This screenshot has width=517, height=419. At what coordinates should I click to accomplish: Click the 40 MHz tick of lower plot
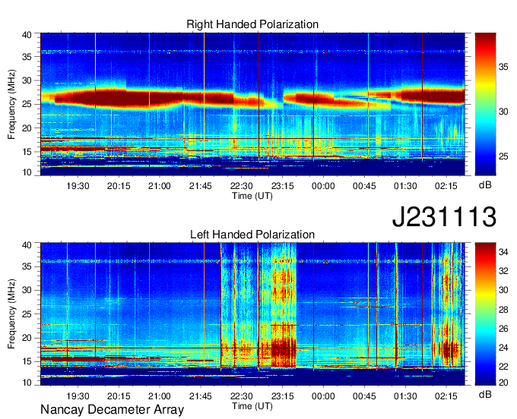(x=27, y=245)
